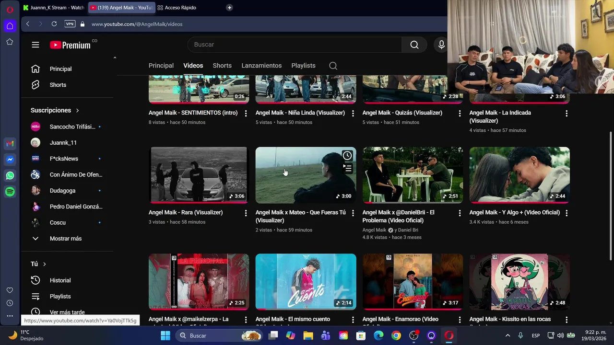Open the El Problema video thumbnail
Image resolution: width=614 pixels, height=345 pixels.
pos(413,175)
